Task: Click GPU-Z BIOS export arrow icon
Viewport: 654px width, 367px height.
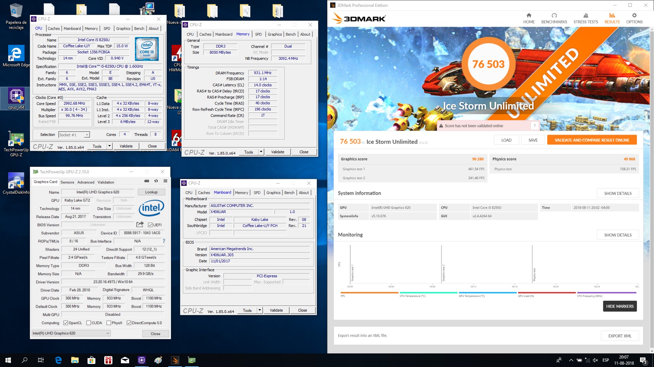Action: tap(140, 224)
